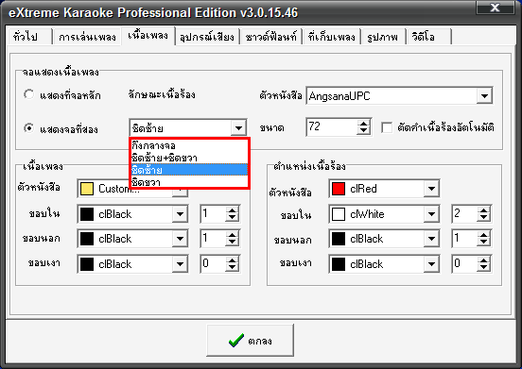This screenshot has width=522, height=369.
Task: Increase ตำแหน่งเนื้อร้อง ขอบเงา value 0
Action: (x=483, y=260)
